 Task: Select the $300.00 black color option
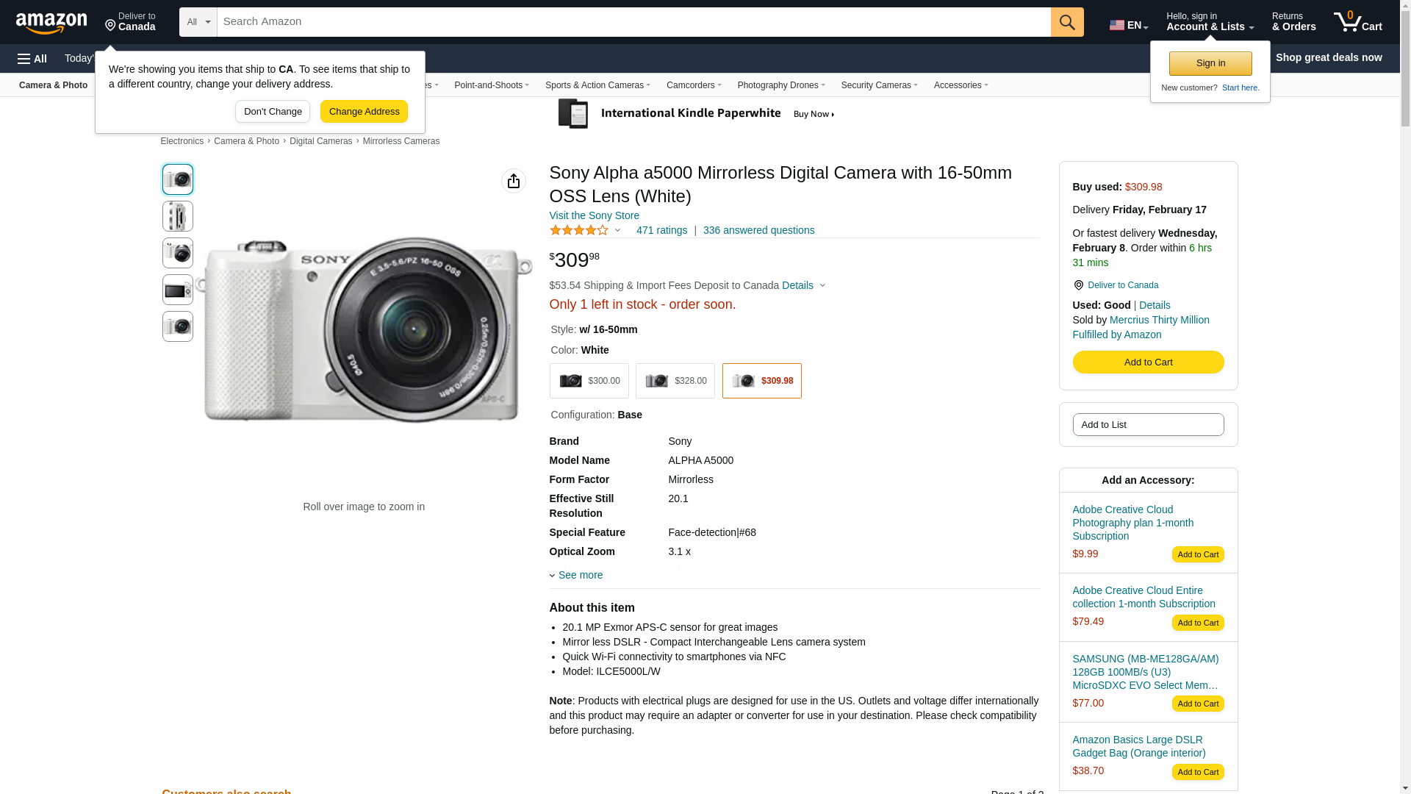[589, 381]
